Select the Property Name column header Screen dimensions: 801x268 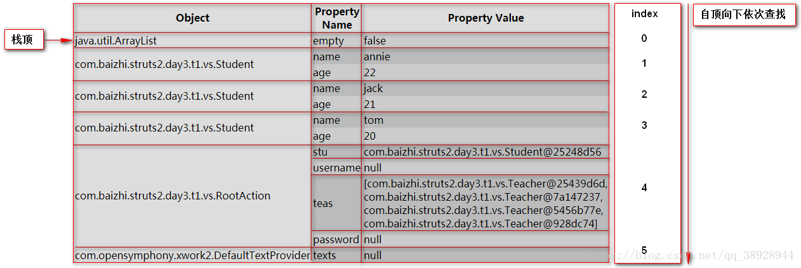coord(336,18)
